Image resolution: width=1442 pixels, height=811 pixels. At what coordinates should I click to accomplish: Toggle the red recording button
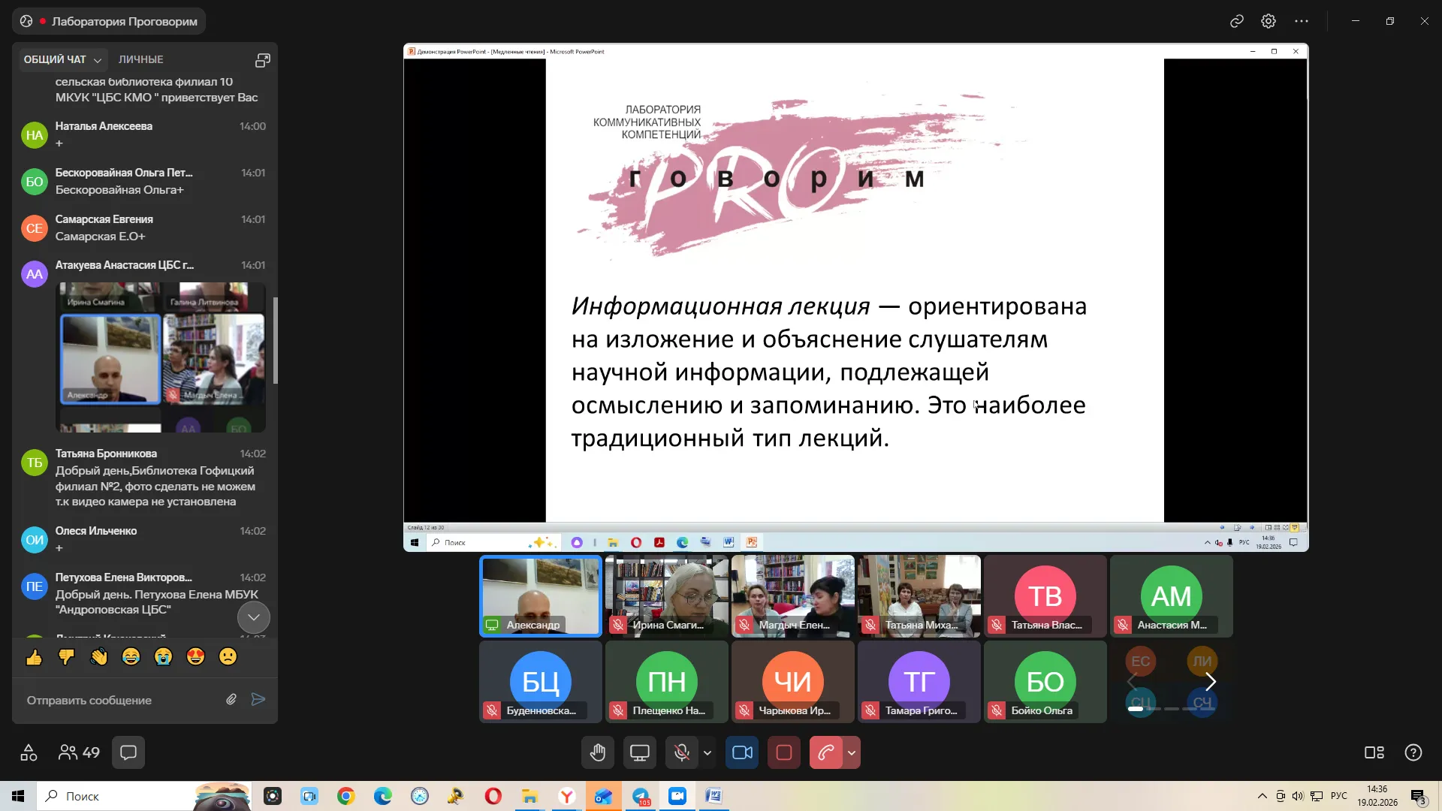(784, 752)
